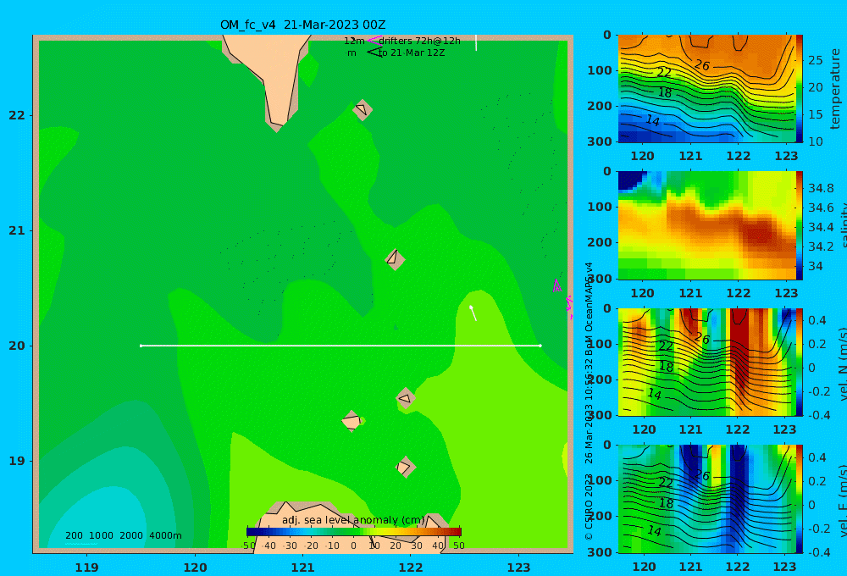The image size is (847, 576).
Task: Click the 'adj. sea level anomaly (cm)' label
Action: point(353,520)
